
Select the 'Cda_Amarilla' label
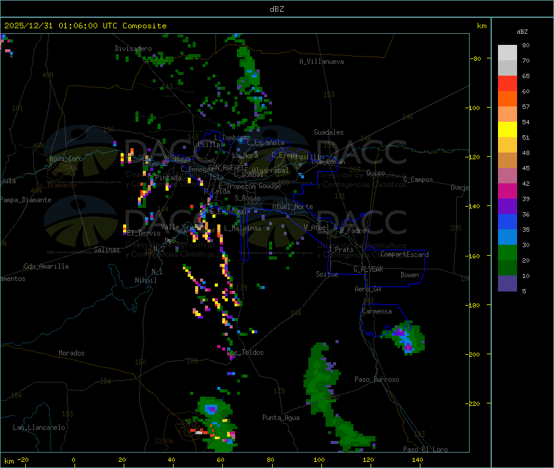pos(46,266)
